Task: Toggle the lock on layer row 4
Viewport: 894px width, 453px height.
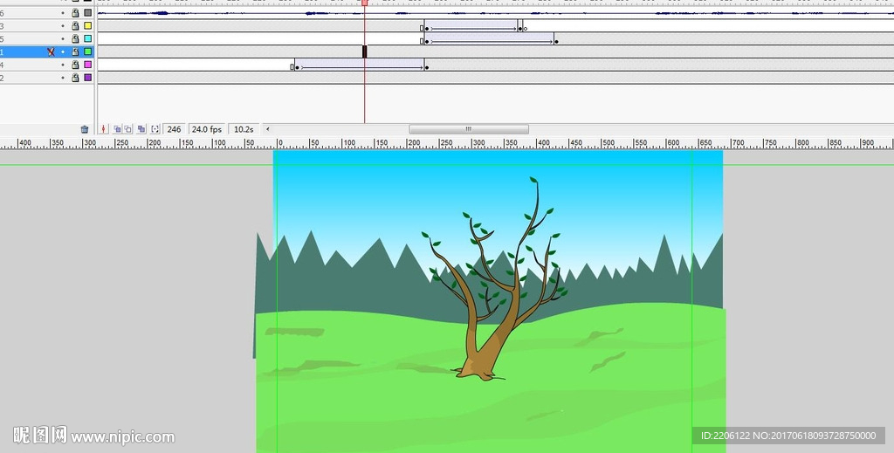Action: pyautogui.click(x=75, y=65)
